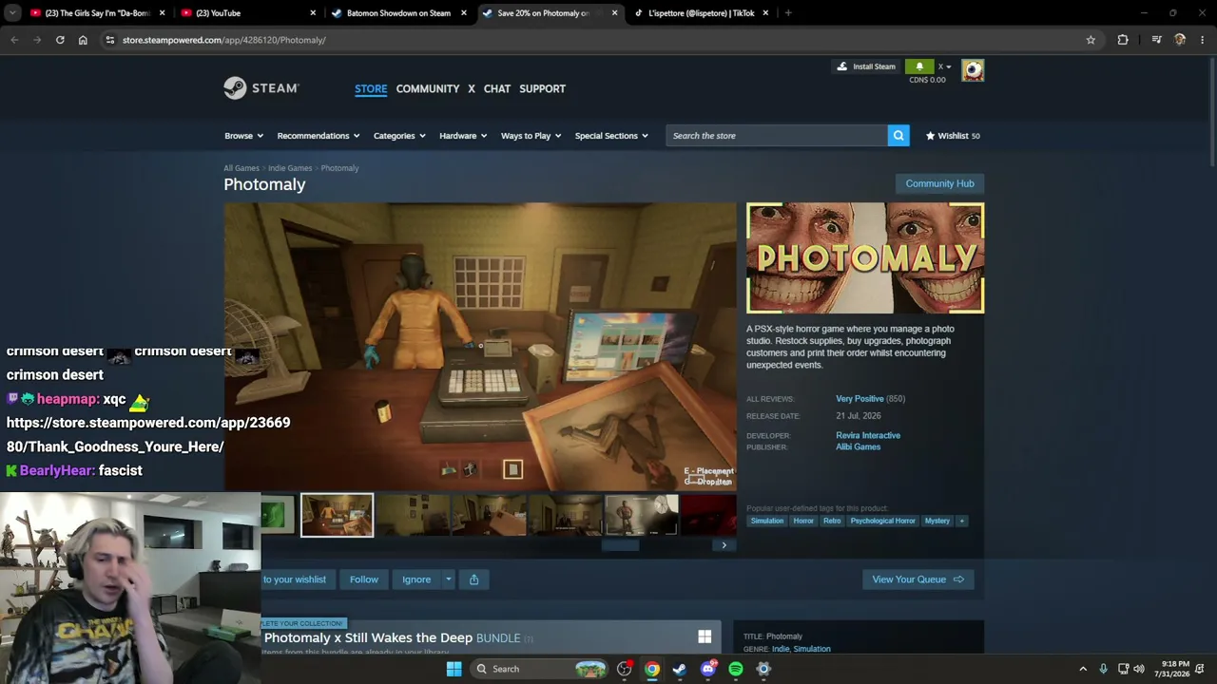Click in the Search the store field
The height and width of the screenshot is (684, 1217).
pos(777,136)
